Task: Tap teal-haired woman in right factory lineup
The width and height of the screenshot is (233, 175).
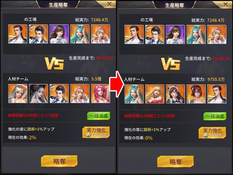Action: [196, 35]
